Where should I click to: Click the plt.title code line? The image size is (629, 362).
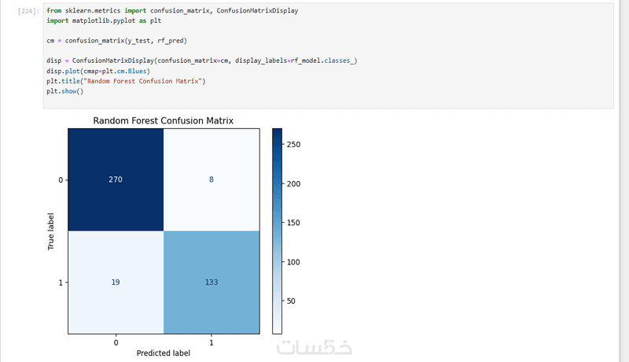tap(126, 81)
